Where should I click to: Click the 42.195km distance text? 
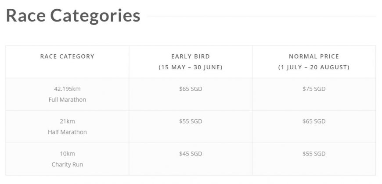click(67, 89)
